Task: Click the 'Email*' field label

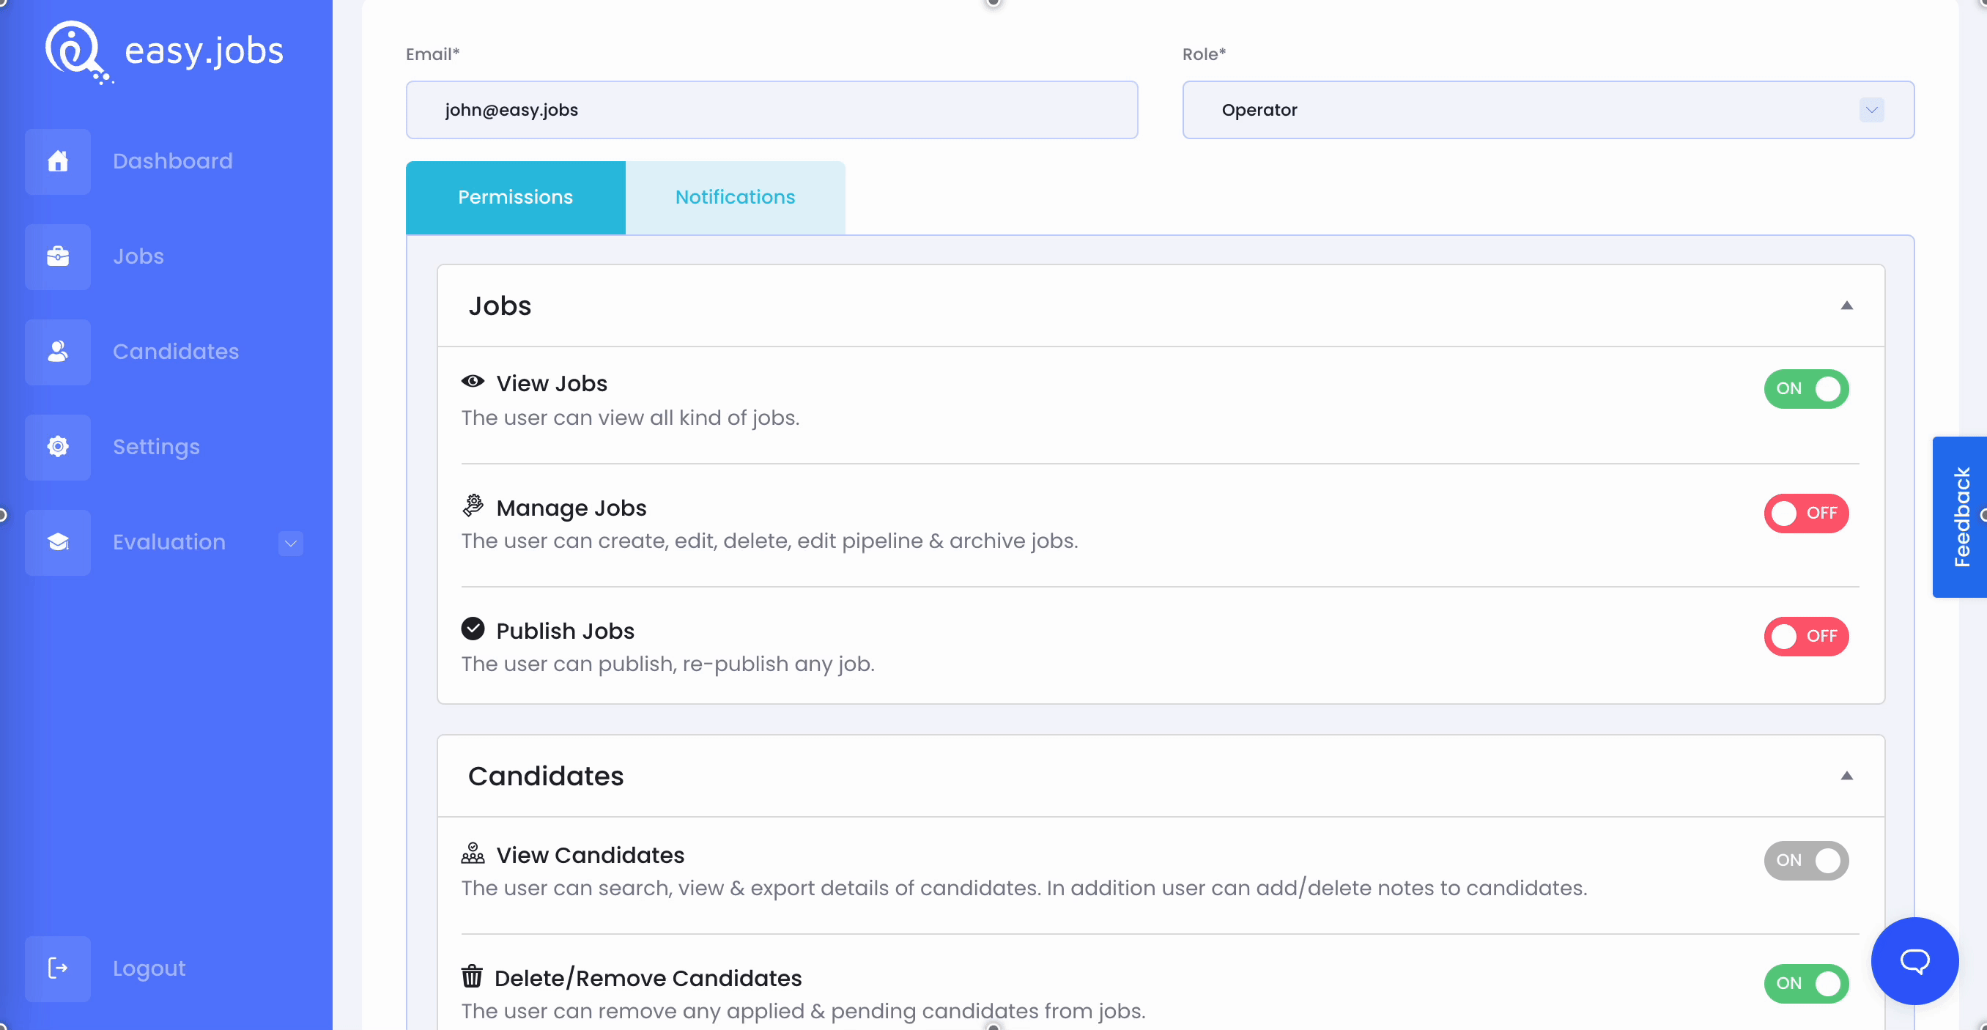Action: point(433,54)
